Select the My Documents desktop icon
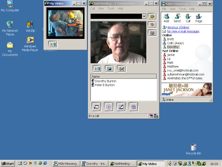The height and width of the screenshot is (167, 222). click(x=10, y=49)
